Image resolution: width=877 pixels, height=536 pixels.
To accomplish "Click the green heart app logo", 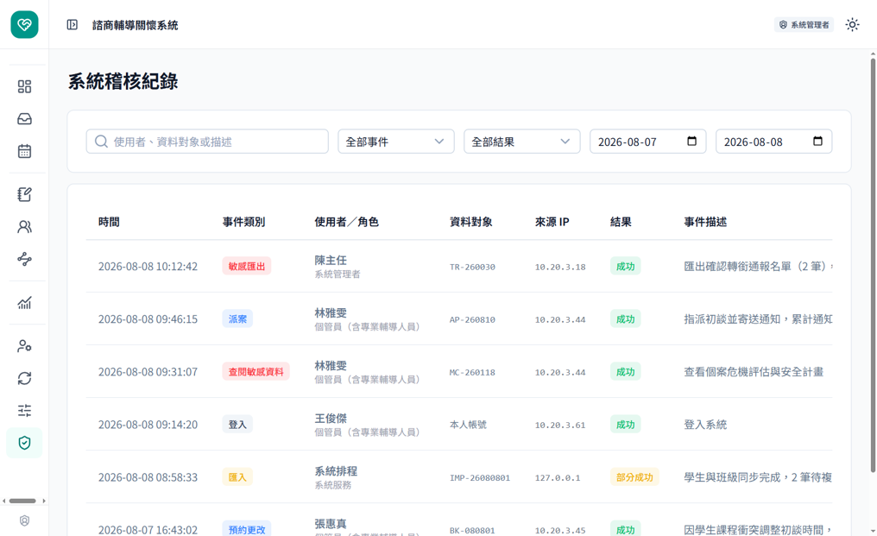I will pyautogui.click(x=25, y=25).
